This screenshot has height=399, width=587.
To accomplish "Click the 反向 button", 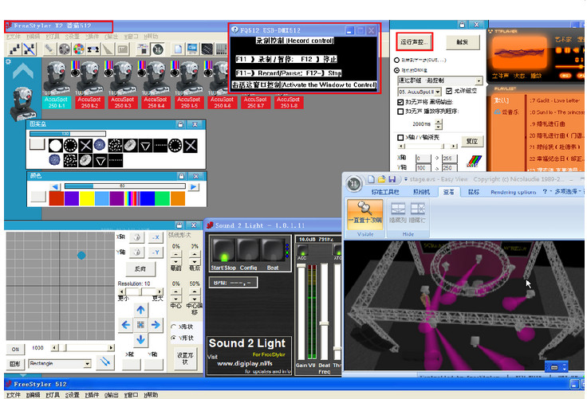I will (x=140, y=269).
